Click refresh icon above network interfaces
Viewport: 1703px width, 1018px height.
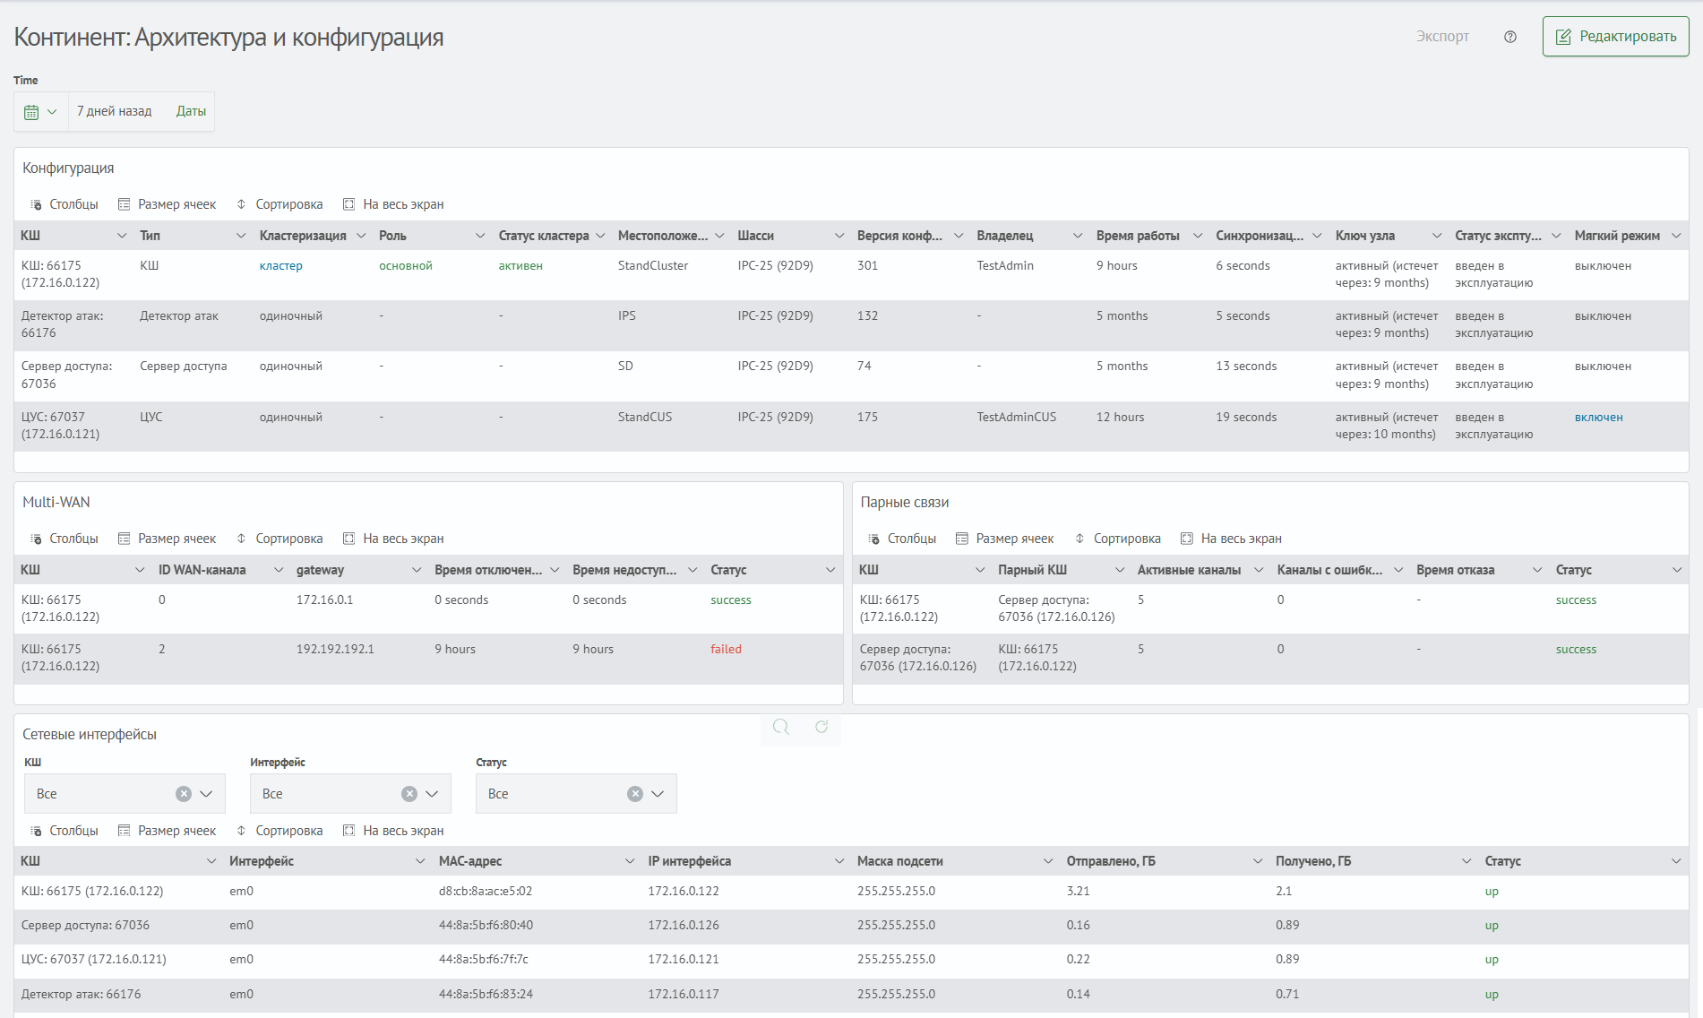[821, 727]
